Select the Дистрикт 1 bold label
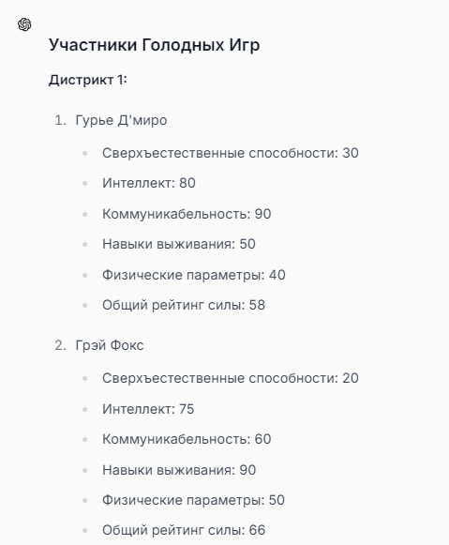The width and height of the screenshot is (449, 545). (88, 80)
